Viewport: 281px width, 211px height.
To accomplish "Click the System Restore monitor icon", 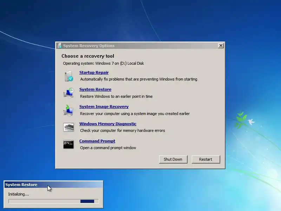I will 68,92.
